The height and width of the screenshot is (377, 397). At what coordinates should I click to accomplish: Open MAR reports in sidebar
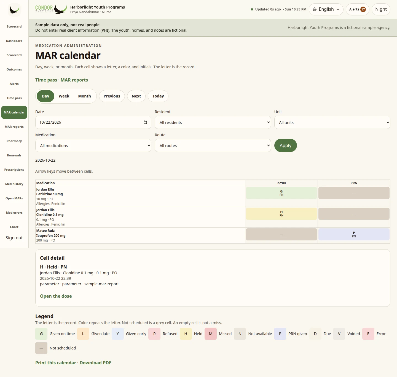[14, 127]
